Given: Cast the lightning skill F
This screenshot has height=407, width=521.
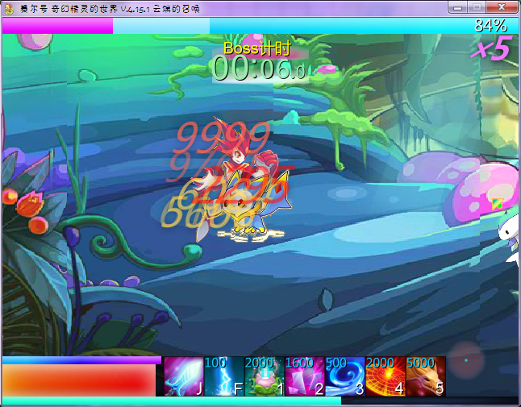Looking at the screenshot, I should (224, 376).
